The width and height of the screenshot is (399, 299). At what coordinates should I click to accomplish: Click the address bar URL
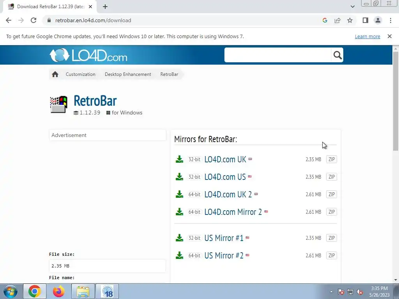pos(93,20)
